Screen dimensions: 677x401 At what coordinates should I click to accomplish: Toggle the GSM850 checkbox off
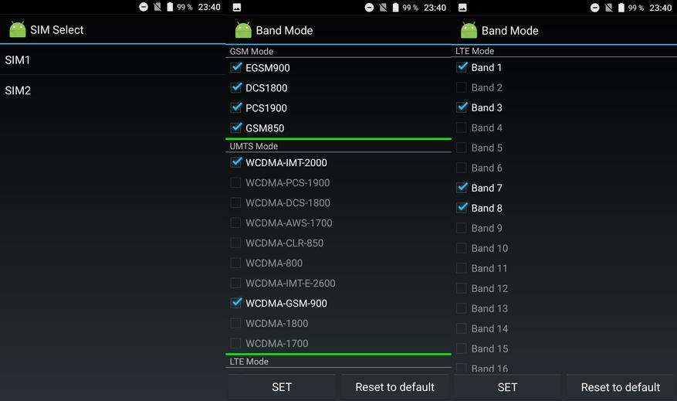coord(236,128)
